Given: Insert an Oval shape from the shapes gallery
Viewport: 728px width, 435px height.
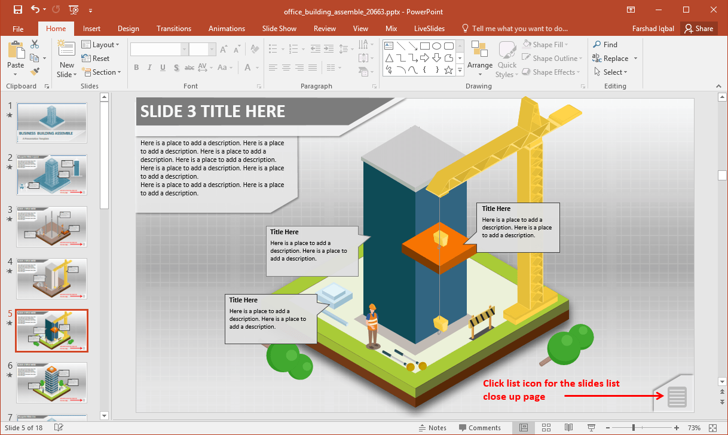Looking at the screenshot, I should point(436,45).
